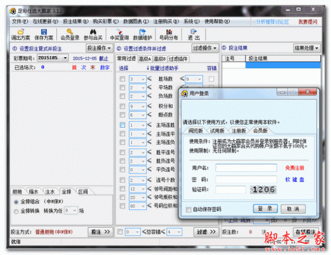This screenshot has height=255, width=331.
Task: Open the 过滤操作 dropdown button
Action: point(205,48)
